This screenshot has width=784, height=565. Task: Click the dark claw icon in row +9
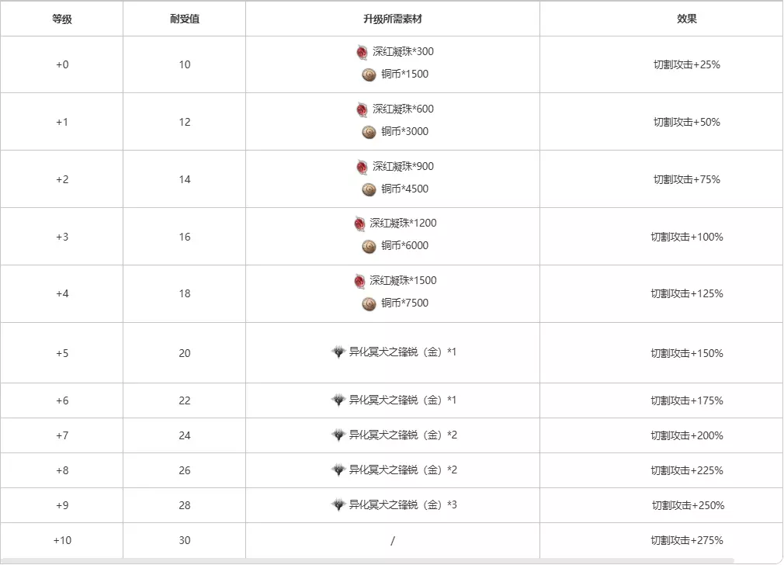point(338,505)
